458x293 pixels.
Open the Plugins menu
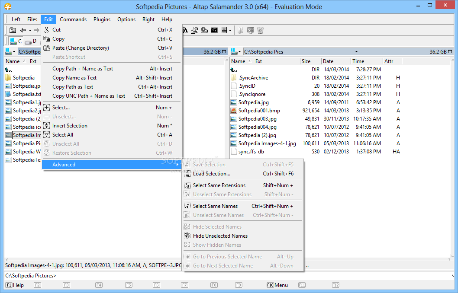click(x=102, y=19)
